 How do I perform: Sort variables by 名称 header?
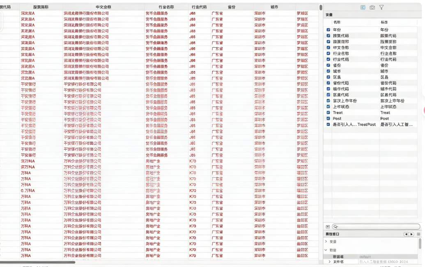pos(337,22)
